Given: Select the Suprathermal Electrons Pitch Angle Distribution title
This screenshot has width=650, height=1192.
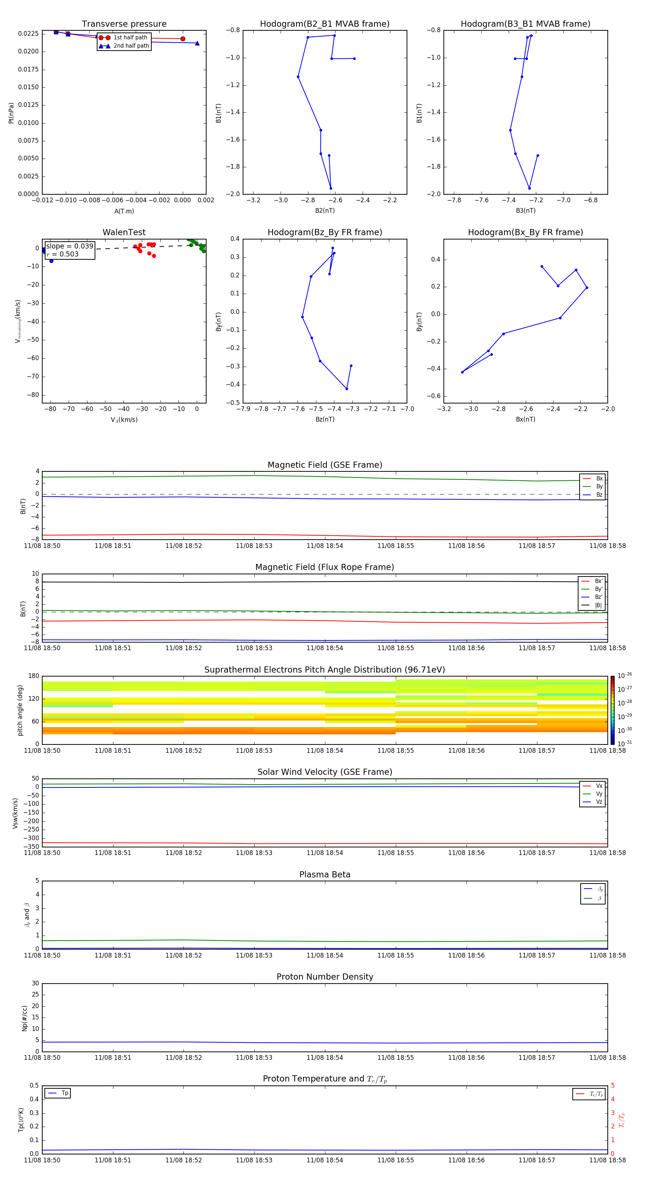Looking at the screenshot, I should [x=325, y=670].
